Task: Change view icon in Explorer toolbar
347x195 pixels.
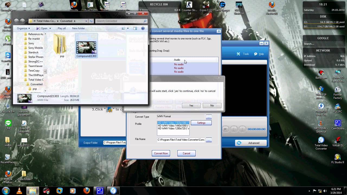Action: [123, 28]
